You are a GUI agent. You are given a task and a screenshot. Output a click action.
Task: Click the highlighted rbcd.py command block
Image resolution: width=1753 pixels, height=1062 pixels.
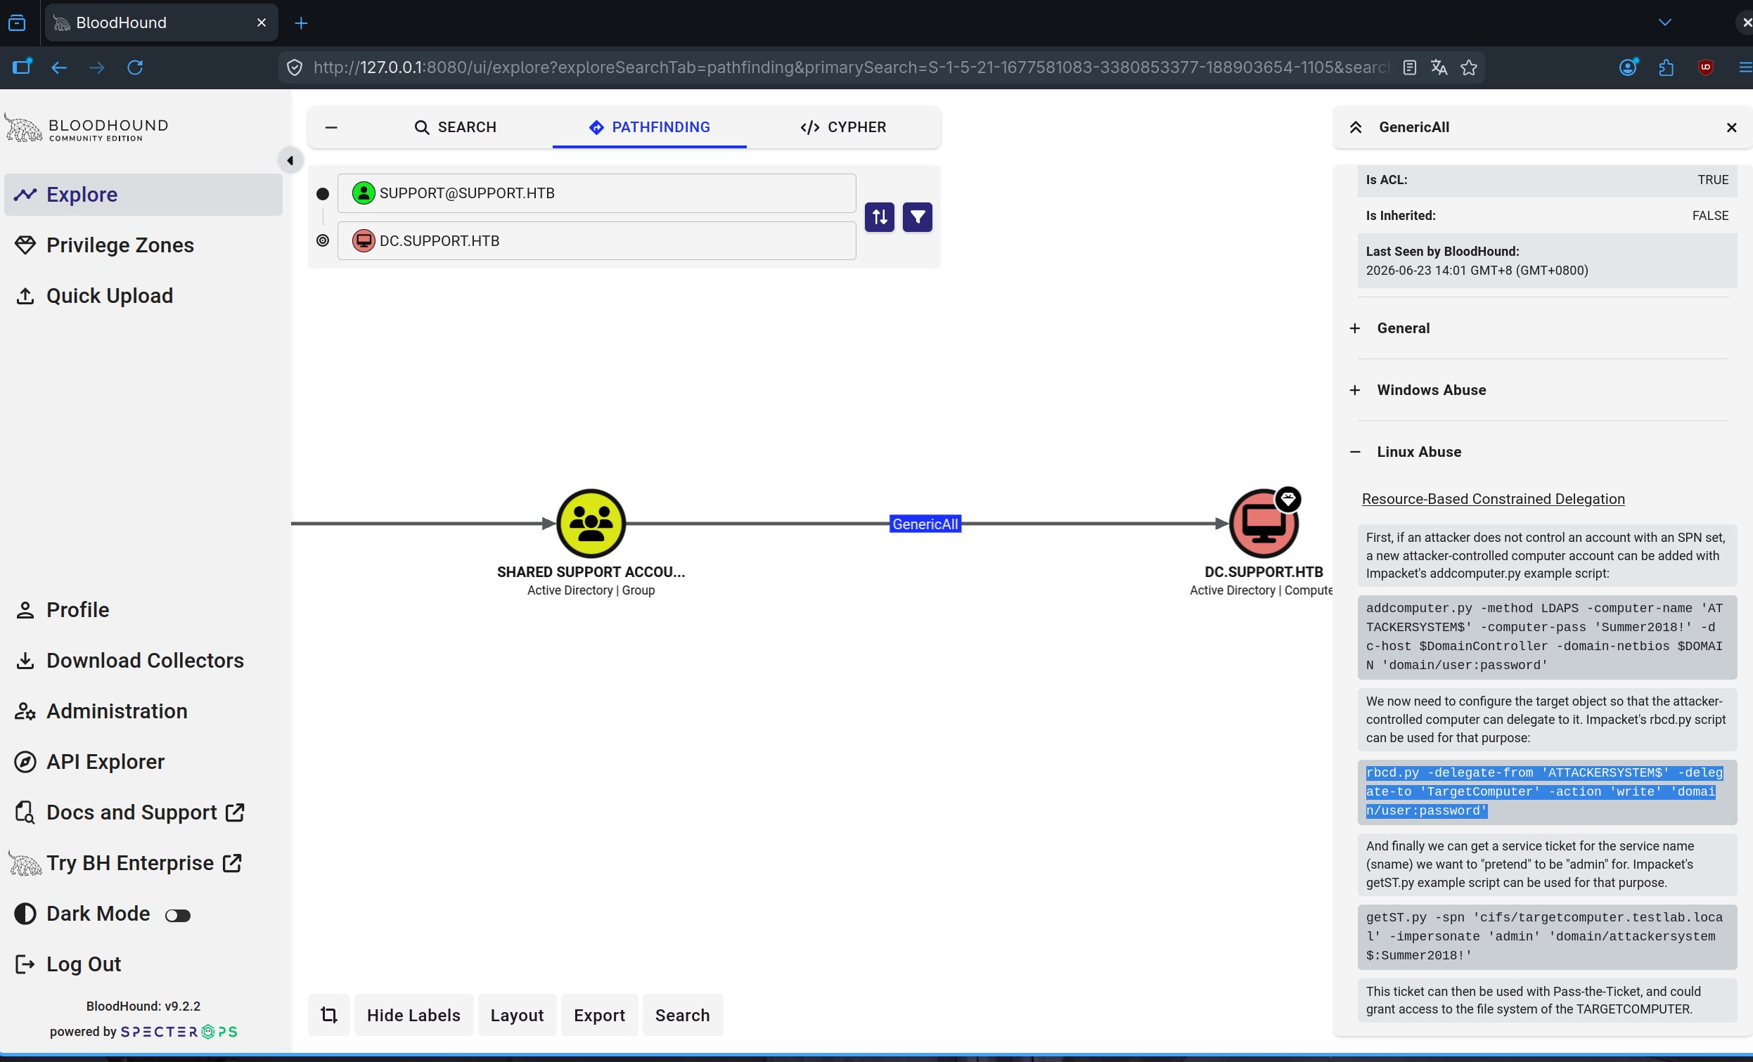click(x=1547, y=791)
